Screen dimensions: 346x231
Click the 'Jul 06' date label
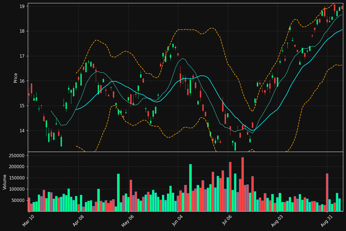(x=227, y=220)
